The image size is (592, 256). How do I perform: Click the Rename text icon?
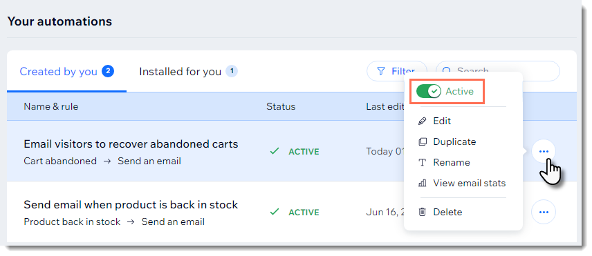[423, 163]
